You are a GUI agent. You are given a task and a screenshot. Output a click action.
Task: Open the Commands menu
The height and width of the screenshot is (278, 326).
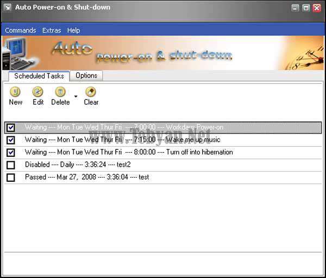21,30
